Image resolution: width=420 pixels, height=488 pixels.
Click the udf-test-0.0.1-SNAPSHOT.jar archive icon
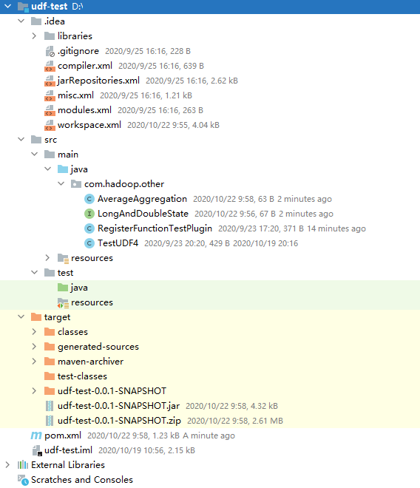[x=50, y=406]
